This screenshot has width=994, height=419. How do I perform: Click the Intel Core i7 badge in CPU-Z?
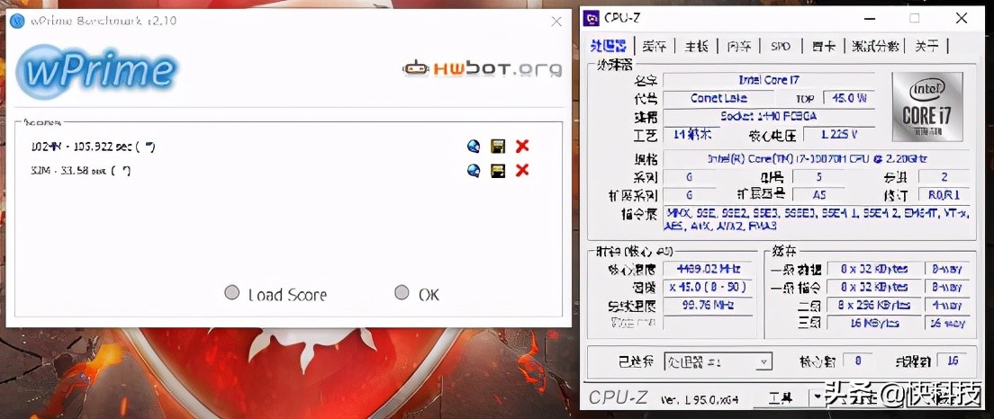coord(926,106)
